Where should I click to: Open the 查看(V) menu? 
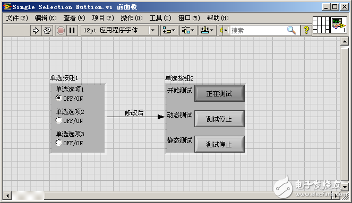(74, 18)
